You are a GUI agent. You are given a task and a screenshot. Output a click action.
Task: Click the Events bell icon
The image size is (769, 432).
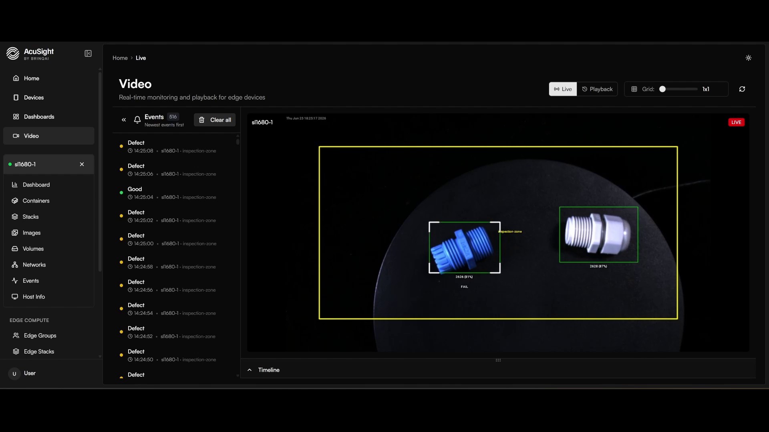137,120
